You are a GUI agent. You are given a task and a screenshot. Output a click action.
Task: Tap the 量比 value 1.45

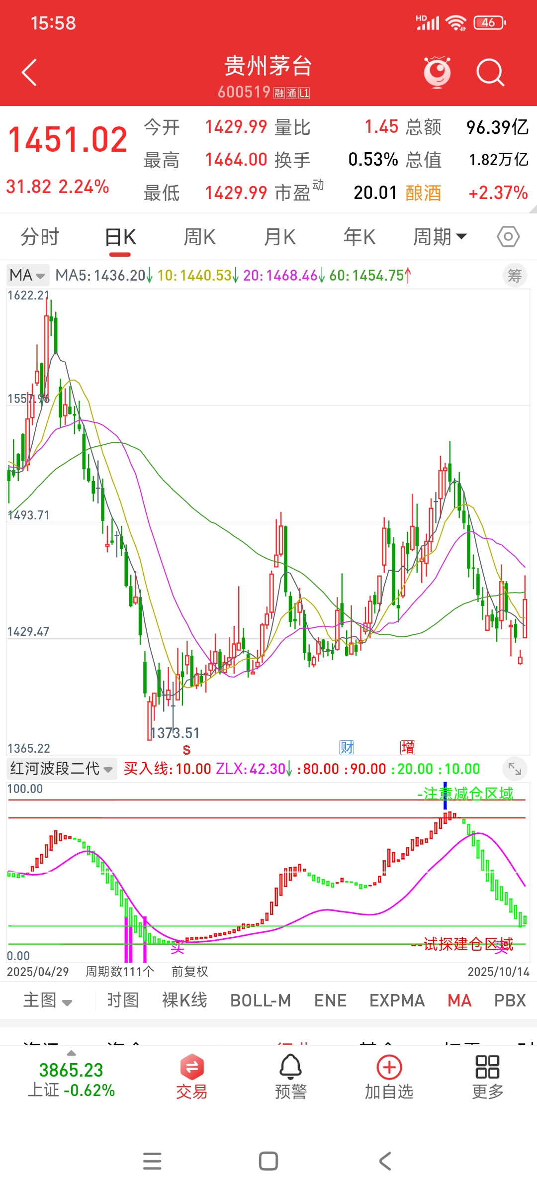point(381,127)
